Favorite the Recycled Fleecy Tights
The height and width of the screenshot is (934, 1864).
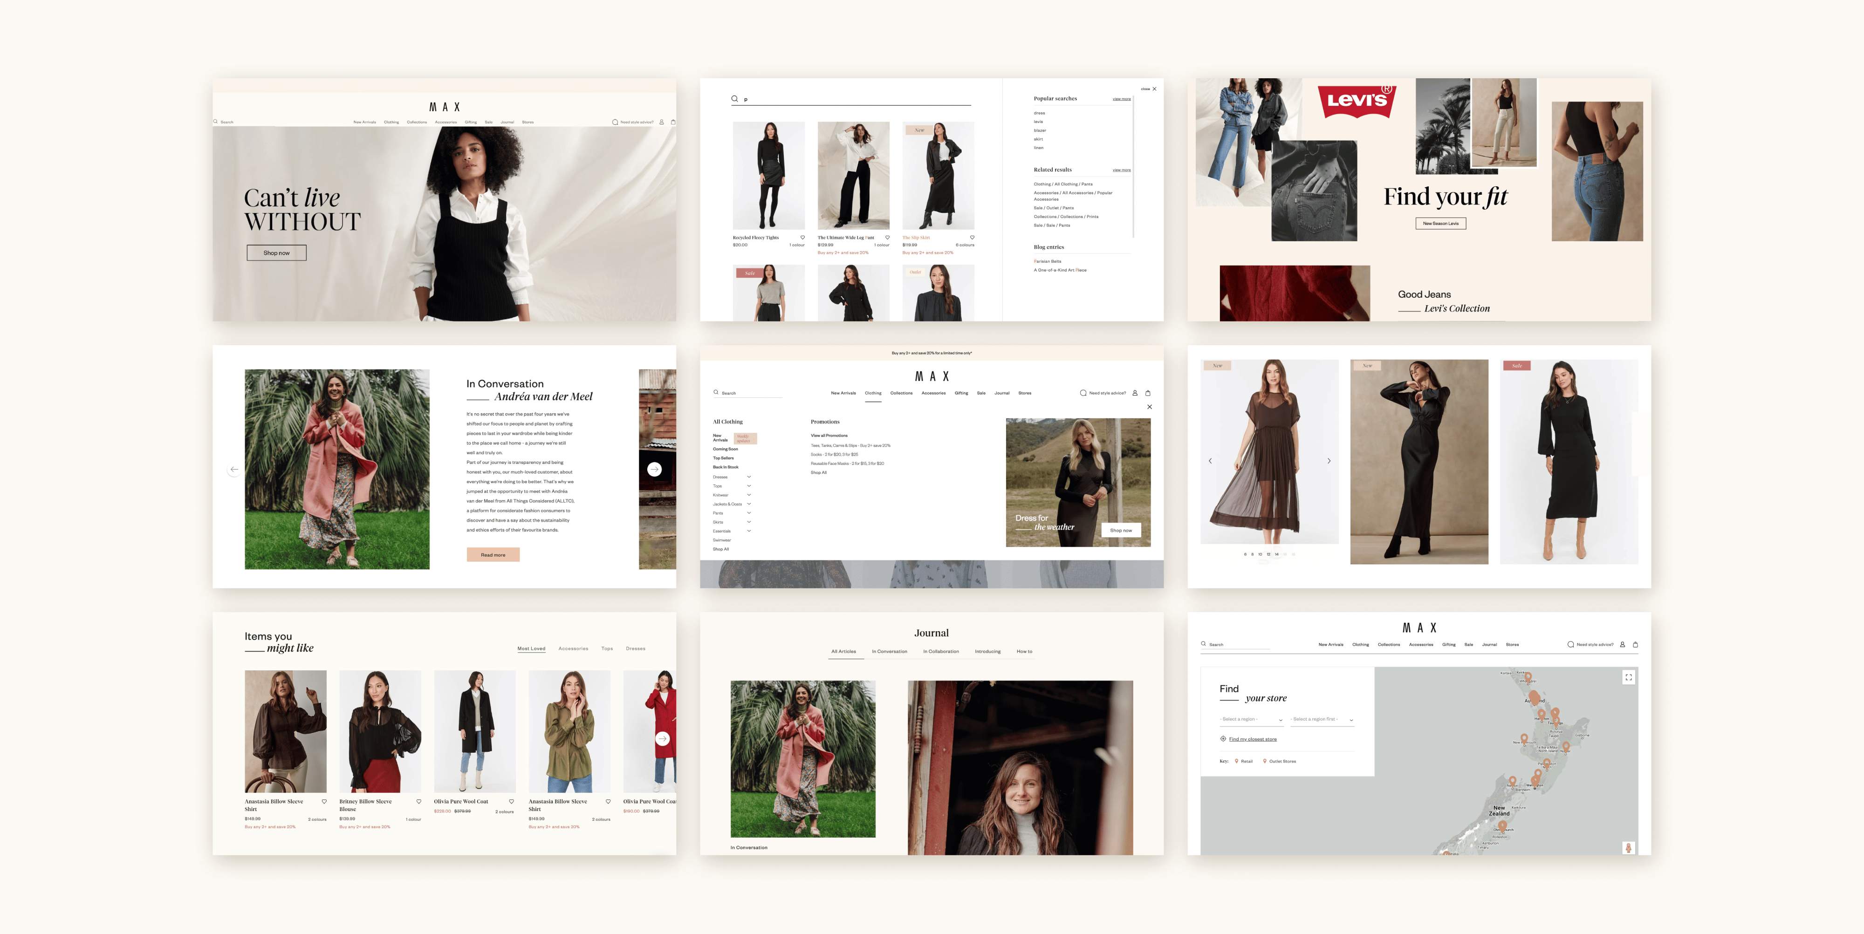tap(802, 237)
